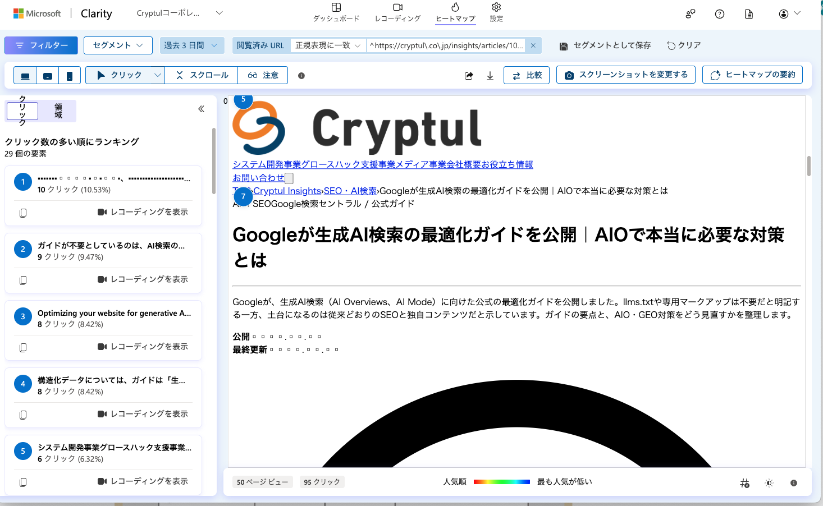Click ヒートマップの要約 button
The height and width of the screenshot is (506, 823).
click(752, 75)
